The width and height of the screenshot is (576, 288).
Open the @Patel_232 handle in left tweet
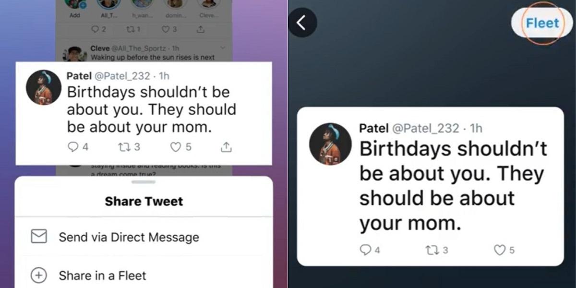click(120, 76)
